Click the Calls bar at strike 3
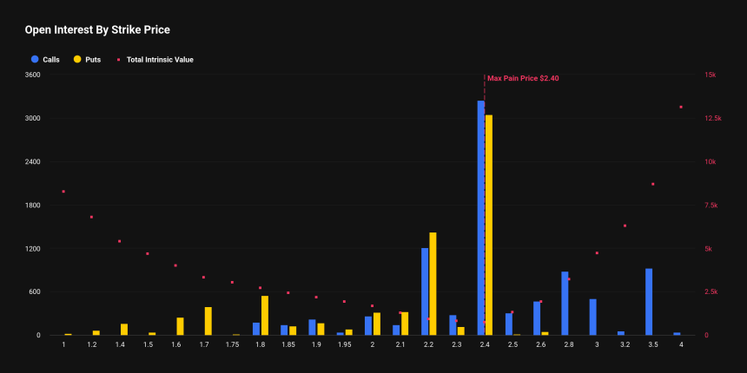747x373 pixels. click(592, 317)
